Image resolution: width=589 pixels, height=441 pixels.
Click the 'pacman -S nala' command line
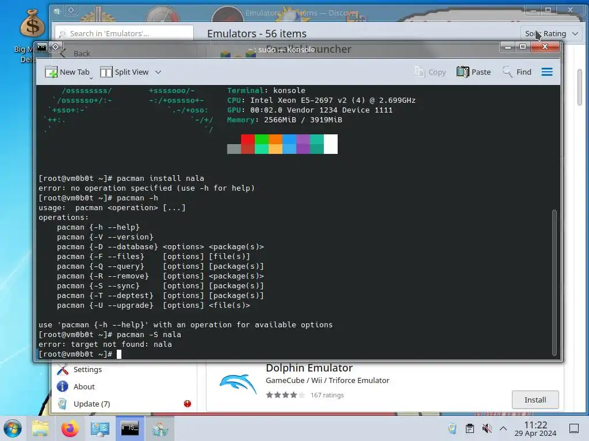click(149, 335)
